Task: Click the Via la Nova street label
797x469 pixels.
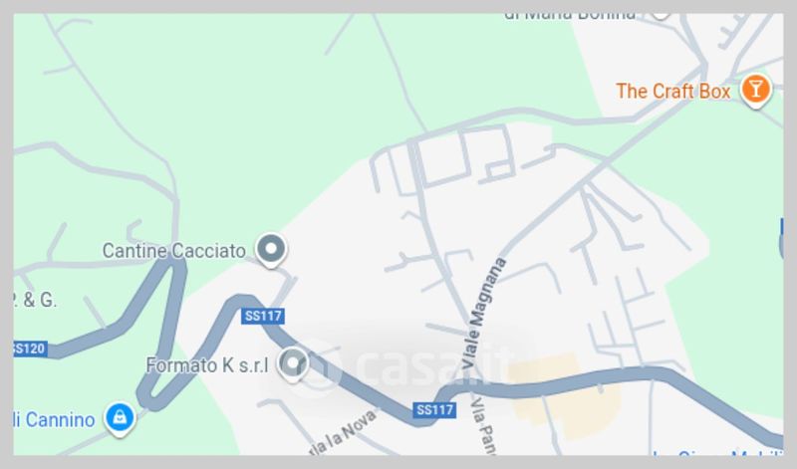Action: tap(343, 433)
